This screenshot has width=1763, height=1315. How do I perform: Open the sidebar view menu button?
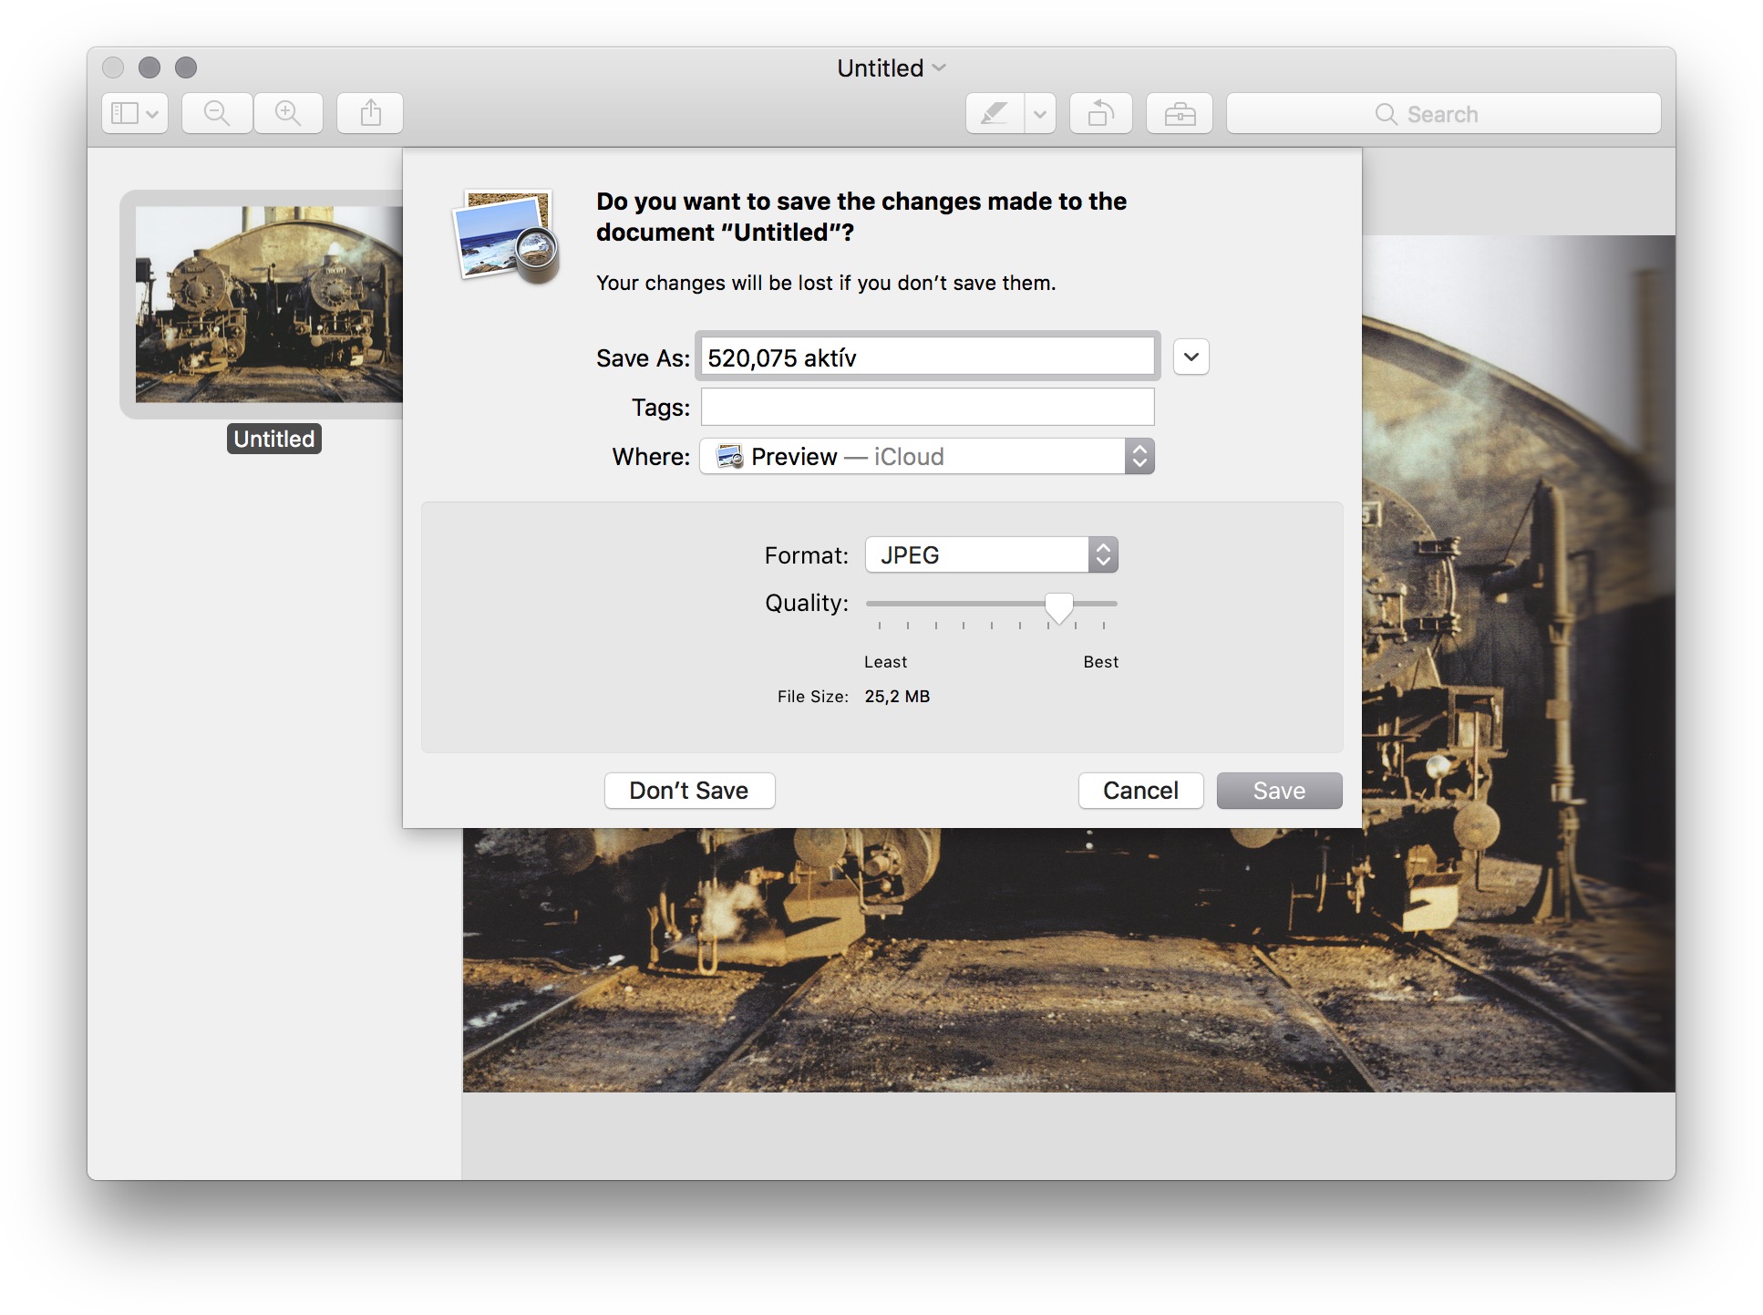tap(135, 113)
